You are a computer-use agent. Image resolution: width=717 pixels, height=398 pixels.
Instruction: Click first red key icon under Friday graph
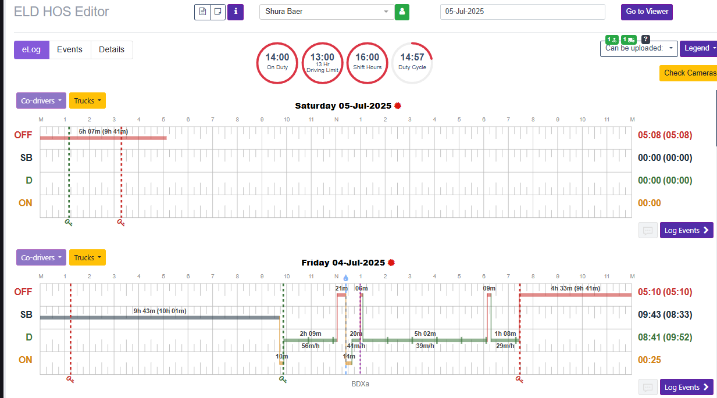pos(70,379)
